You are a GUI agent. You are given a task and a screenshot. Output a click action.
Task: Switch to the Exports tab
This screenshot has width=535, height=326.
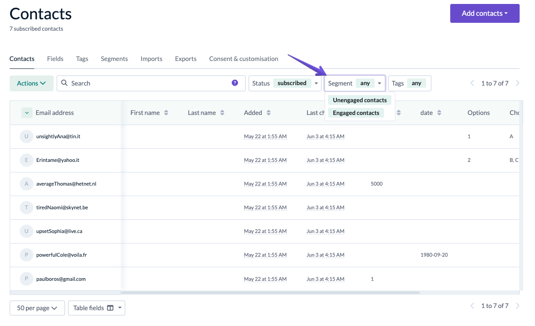pyautogui.click(x=186, y=59)
